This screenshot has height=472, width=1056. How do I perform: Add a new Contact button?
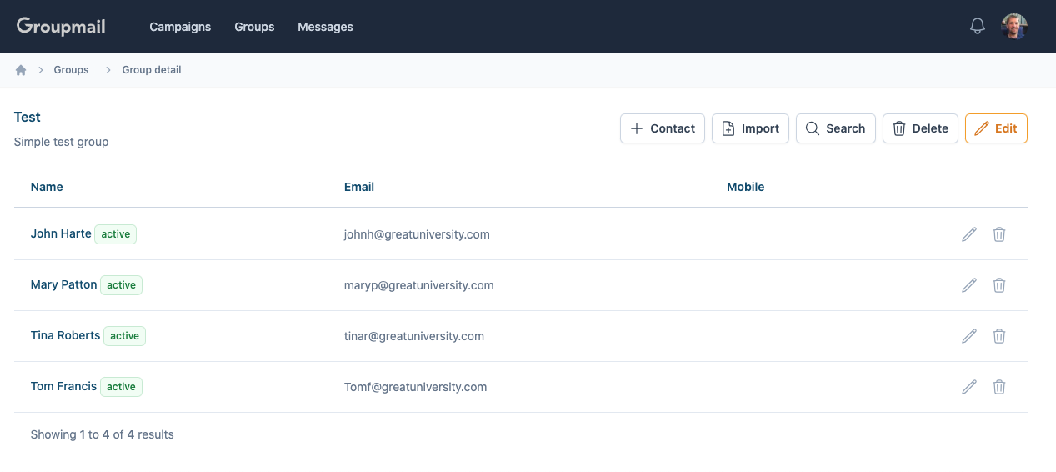coord(663,128)
